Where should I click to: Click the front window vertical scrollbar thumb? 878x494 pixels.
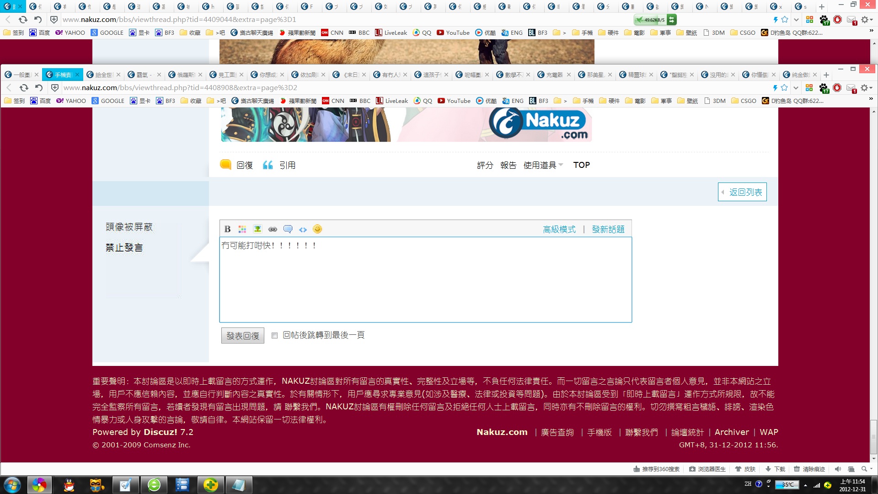(873, 437)
